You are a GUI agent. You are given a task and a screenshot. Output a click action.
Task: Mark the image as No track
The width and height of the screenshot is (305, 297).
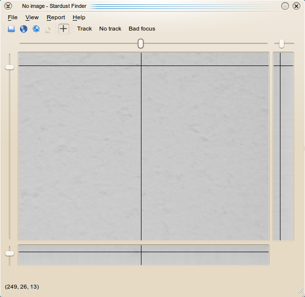click(x=110, y=29)
